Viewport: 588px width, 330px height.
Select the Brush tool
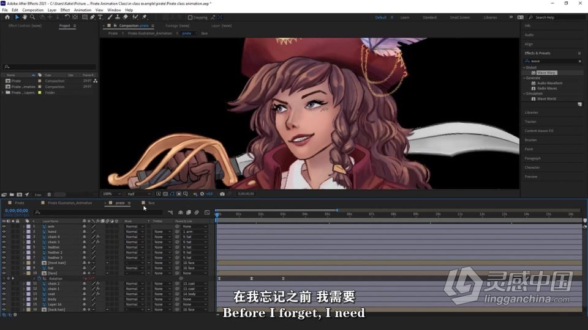(110, 17)
